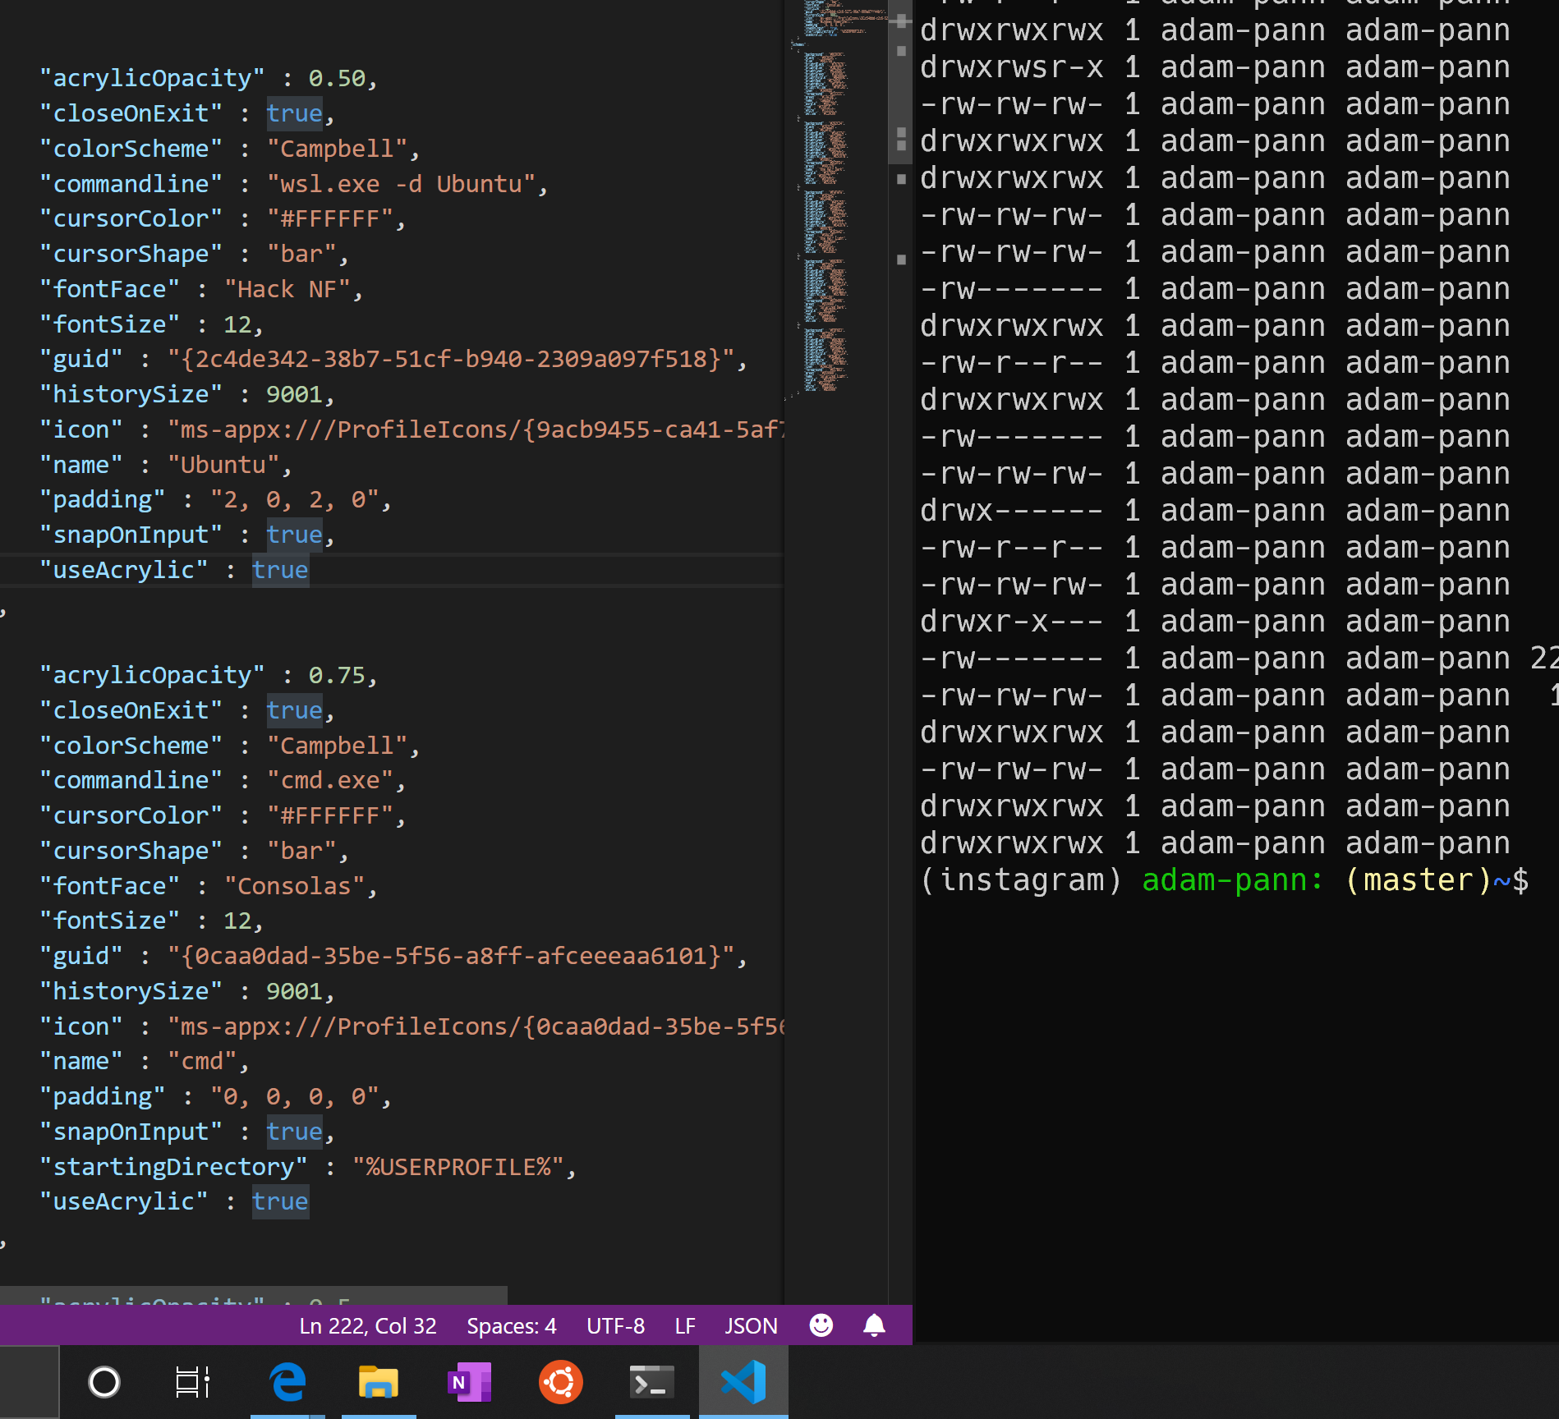Viewport: 1559px width, 1419px height.
Task: Change line endings via the LF indicator
Action: 683,1325
